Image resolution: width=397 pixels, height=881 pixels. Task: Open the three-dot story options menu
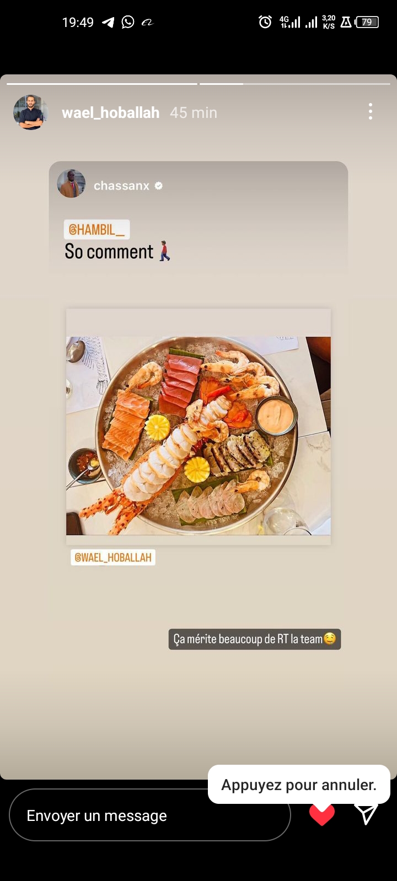(371, 112)
